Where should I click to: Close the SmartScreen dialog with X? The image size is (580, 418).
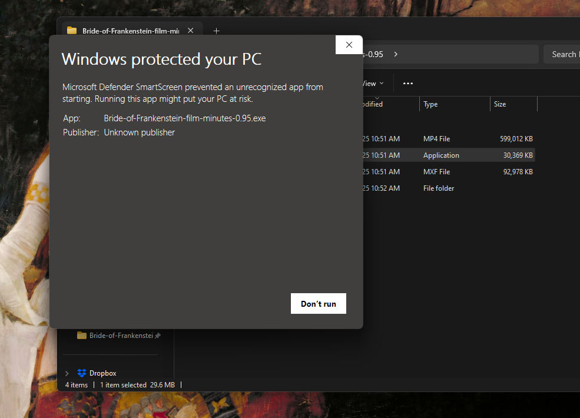tap(349, 45)
